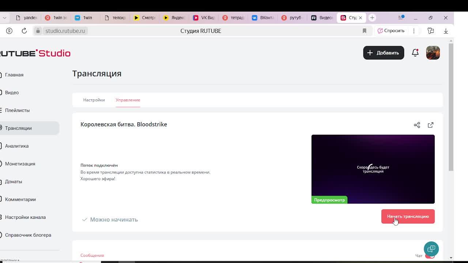Switch to the first 1win browser tab
Image resolution: width=468 pixels, height=263 pixels.
pyautogui.click(x=56, y=18)
